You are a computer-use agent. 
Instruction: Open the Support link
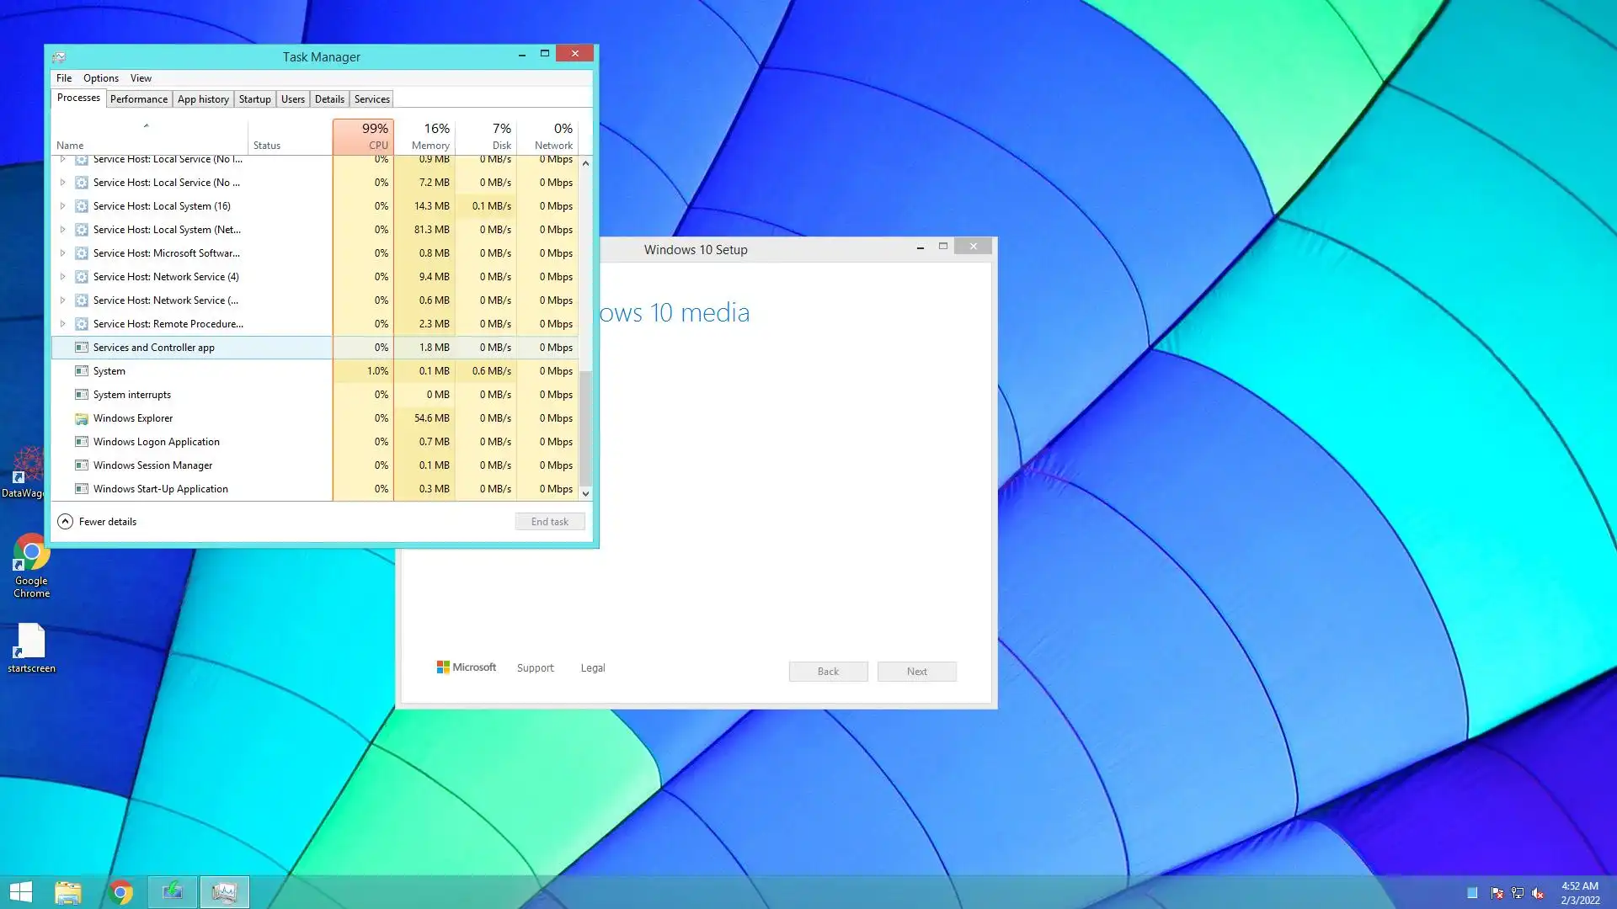click(535, 668)
